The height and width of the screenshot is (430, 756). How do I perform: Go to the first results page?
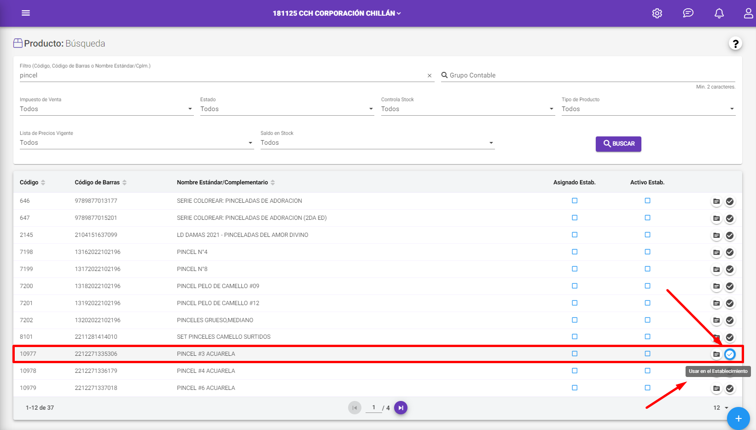point(355,408)
